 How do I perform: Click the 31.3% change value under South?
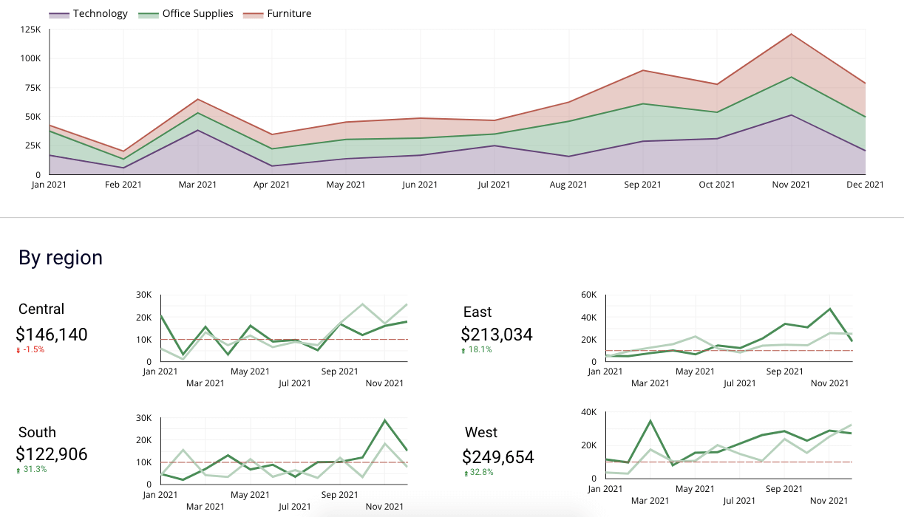pyautogui.click(x=35, y=470)
